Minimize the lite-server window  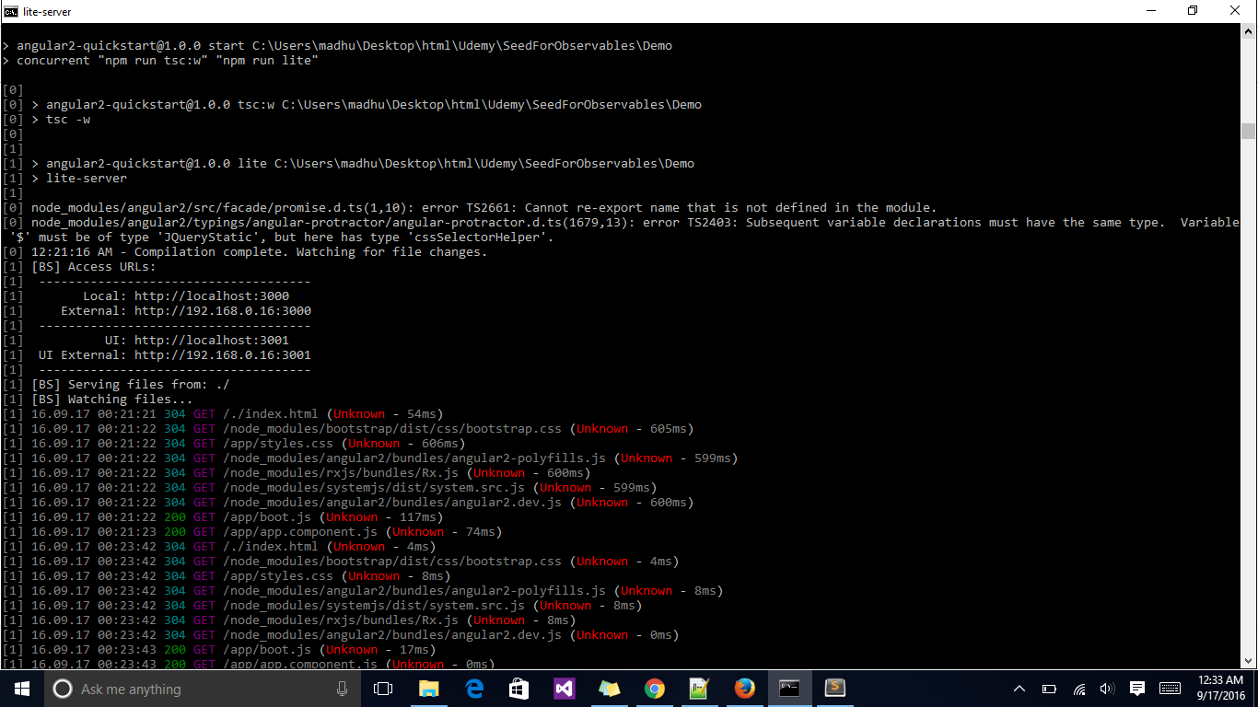[1150, 11]
